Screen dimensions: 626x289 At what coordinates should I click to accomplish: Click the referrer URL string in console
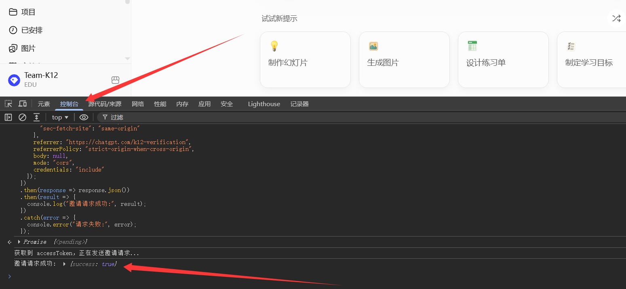pyautogui.click(x=127, y=142)
